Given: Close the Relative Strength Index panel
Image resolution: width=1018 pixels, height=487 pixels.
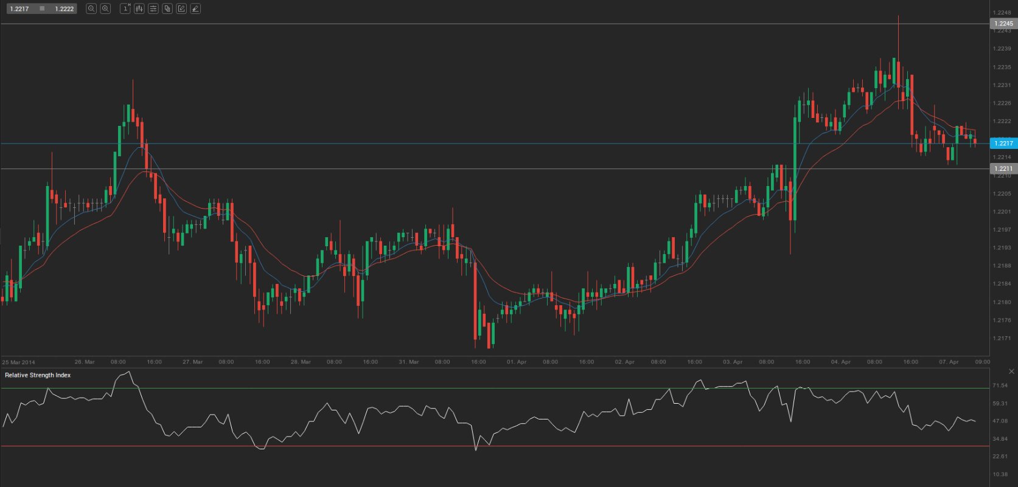Looking at the screenshot, I should click(x=1011, y=371).
